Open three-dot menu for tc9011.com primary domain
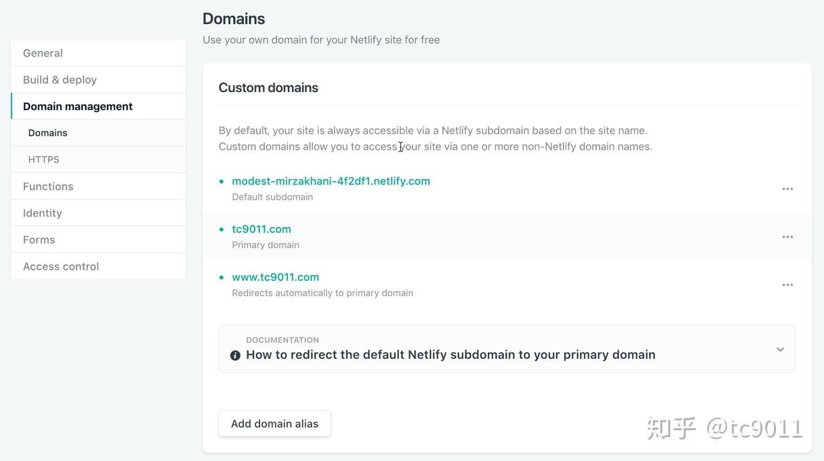The width and height of the screenshot is (824, 461). (787, 237)
